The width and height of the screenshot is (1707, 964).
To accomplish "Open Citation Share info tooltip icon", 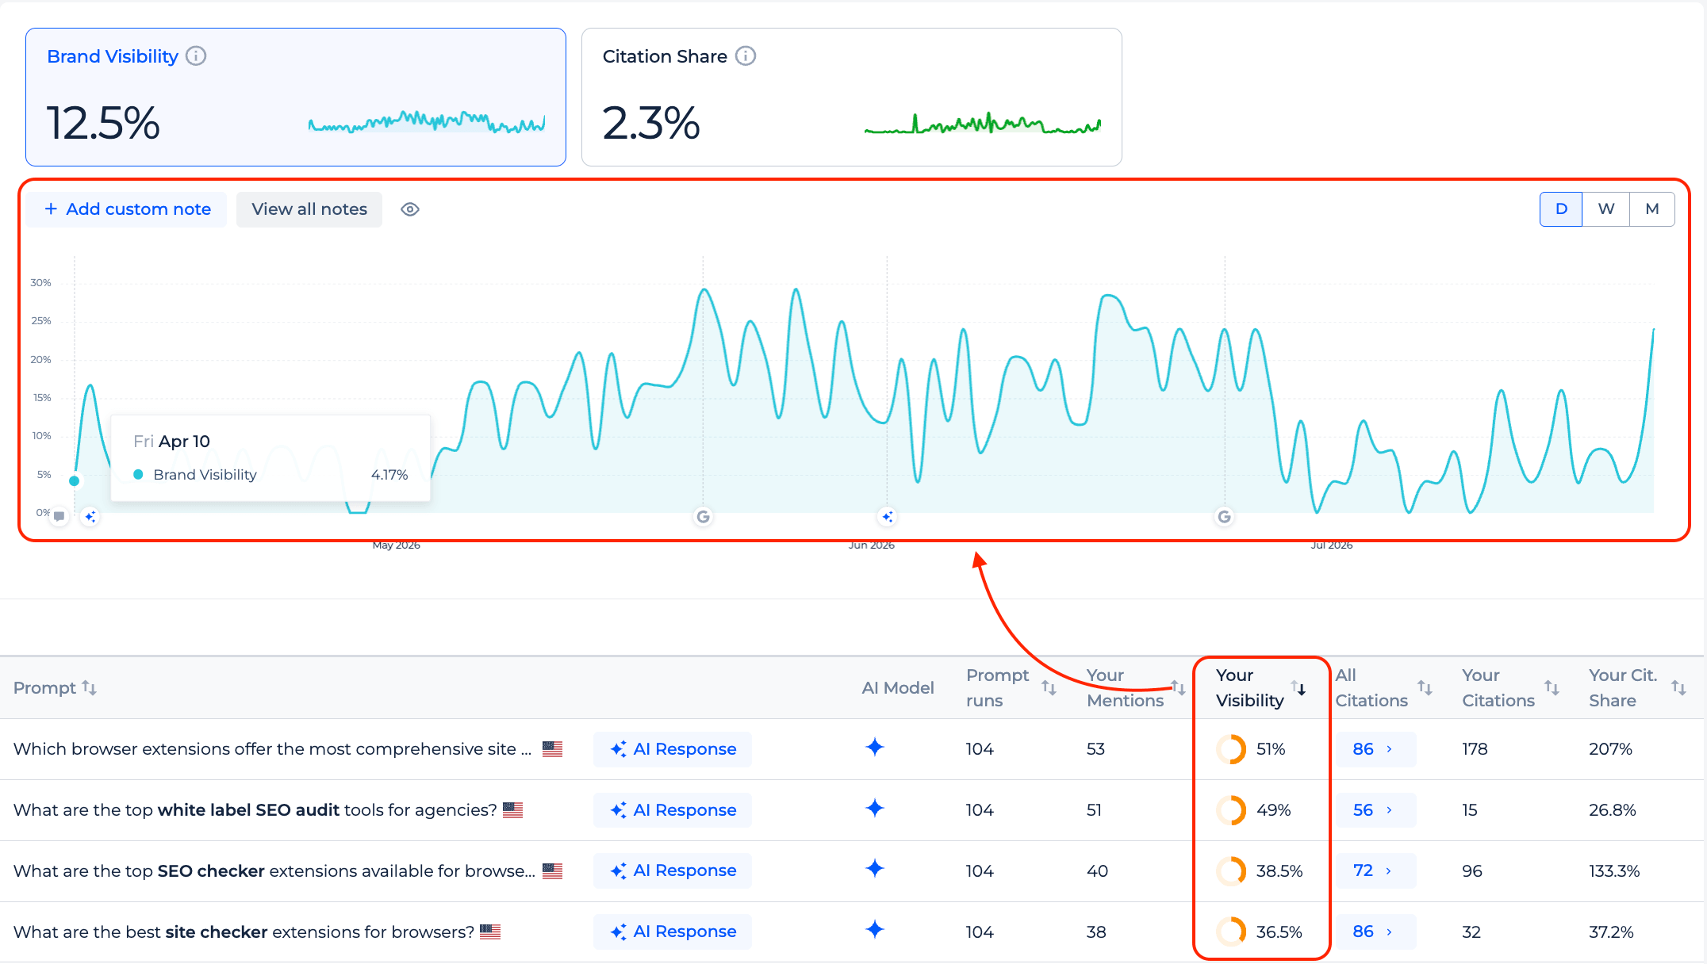I will point(746,56).
